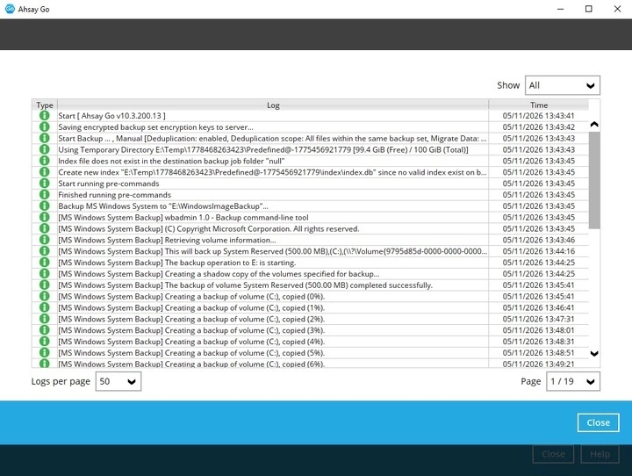Open the Show filter dropdown set to All

pyautogui.click(x=563, y=85)
